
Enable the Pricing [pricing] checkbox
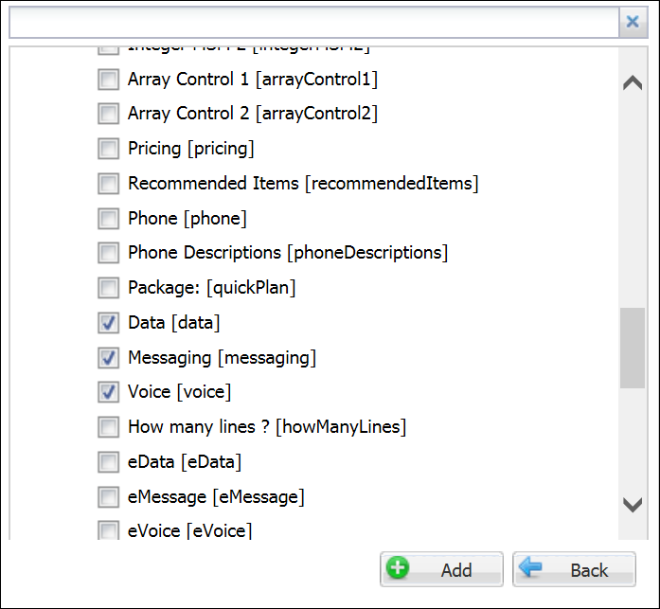point(109,149)
